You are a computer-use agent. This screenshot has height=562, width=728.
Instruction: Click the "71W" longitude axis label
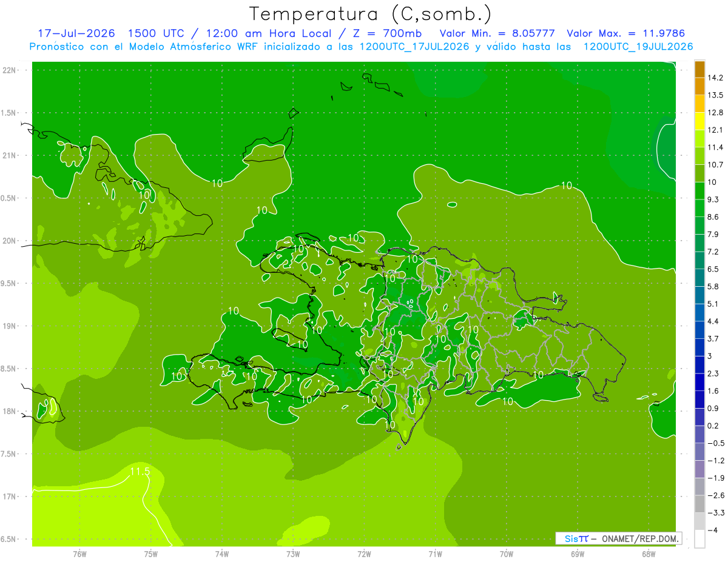(x=435, y=554)
